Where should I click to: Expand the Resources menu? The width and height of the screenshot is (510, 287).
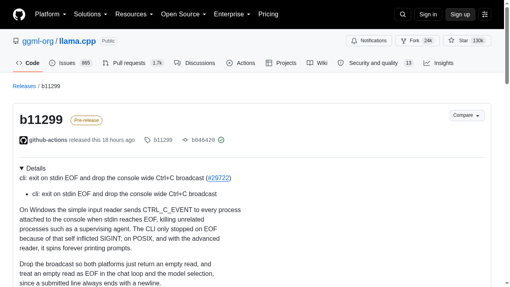[x=134, y=14]
